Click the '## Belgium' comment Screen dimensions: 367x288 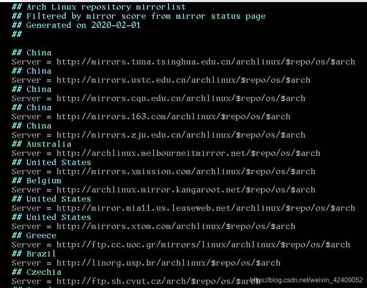pyautogui.click(x=37, y=181)
